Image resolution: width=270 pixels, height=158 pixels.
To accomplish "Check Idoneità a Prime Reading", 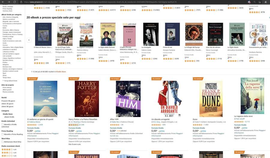I will point(2,134).
